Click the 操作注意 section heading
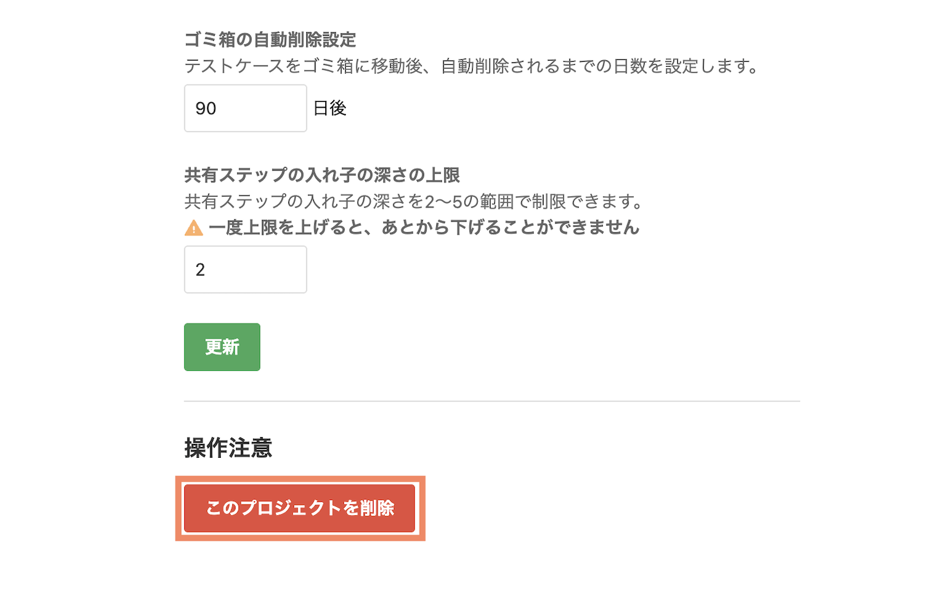This screenshot has width=943, height=589. [x=228, y=448]
